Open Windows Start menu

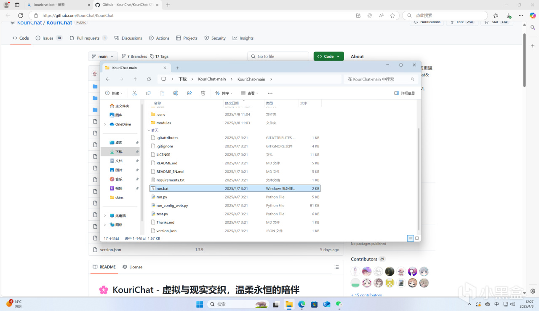[199, 304]
